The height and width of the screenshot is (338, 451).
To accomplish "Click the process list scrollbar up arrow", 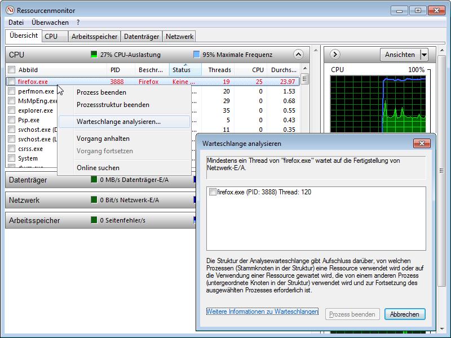I will click(x=305, y=78).
